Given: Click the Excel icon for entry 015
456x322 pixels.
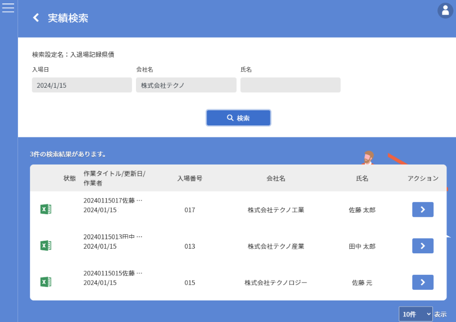Looking at the screenshot, I should 46,282.
